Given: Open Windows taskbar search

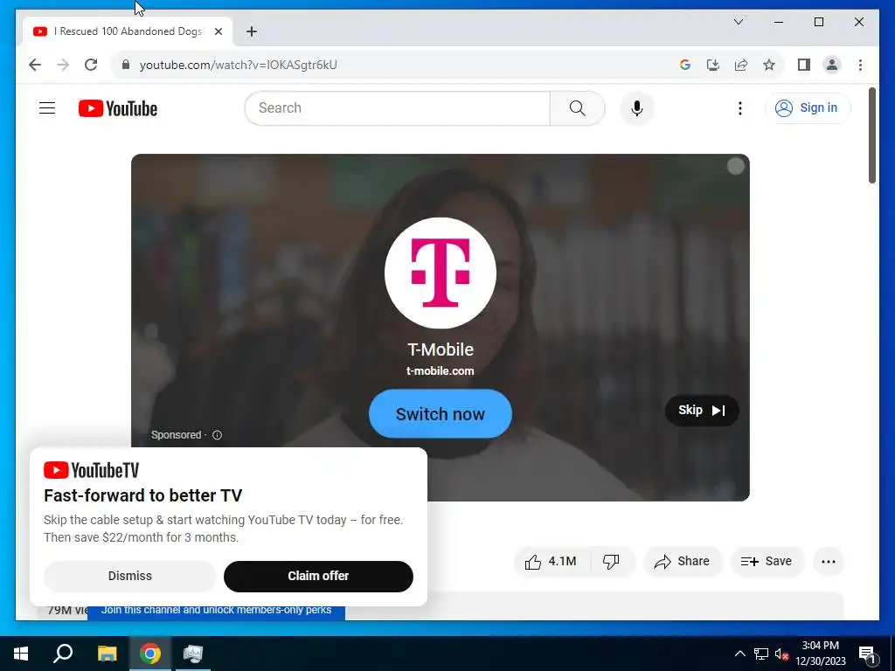Looking at the screenshot, I should pyautogui.click(x=63, y=654).
